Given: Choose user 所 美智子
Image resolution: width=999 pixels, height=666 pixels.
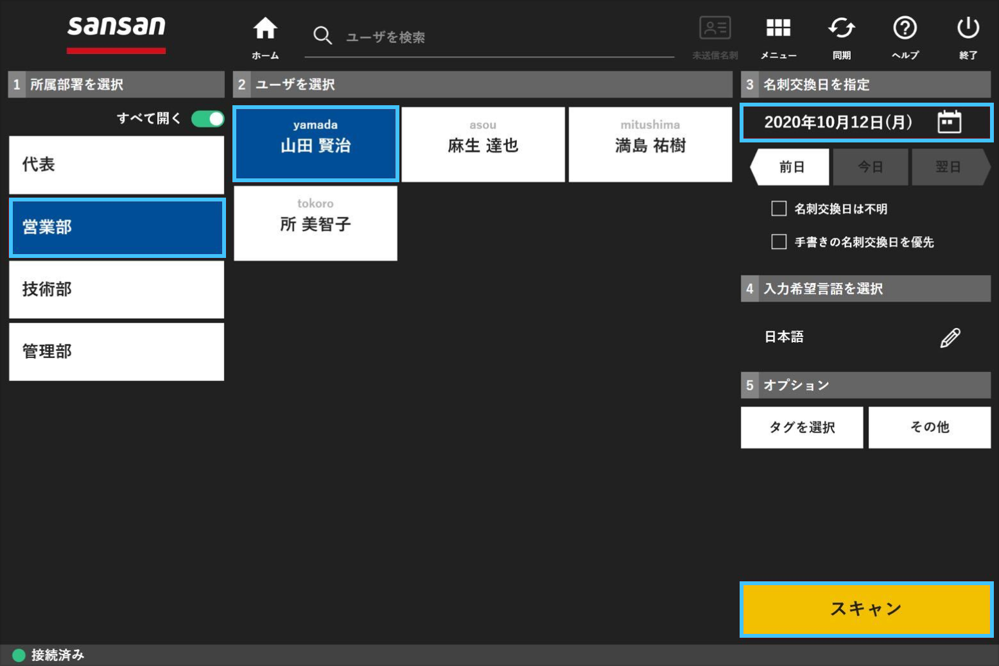Looking at the screenshot, I should [x=315, y=223].
